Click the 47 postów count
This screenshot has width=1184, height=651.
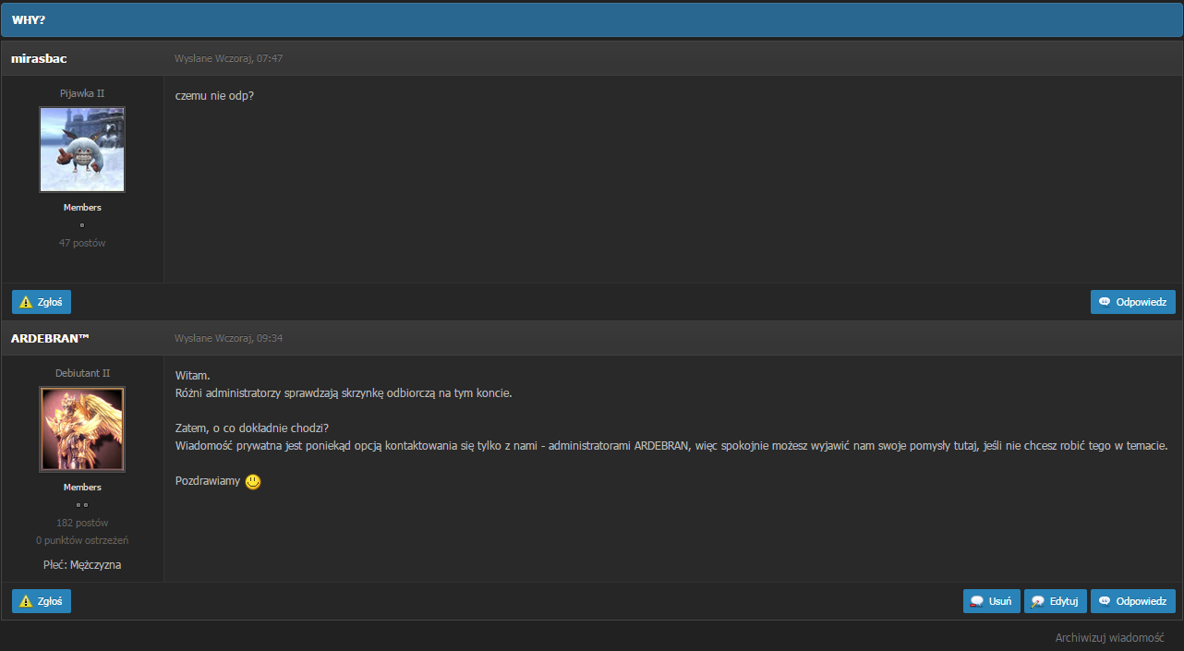(82, 243)
